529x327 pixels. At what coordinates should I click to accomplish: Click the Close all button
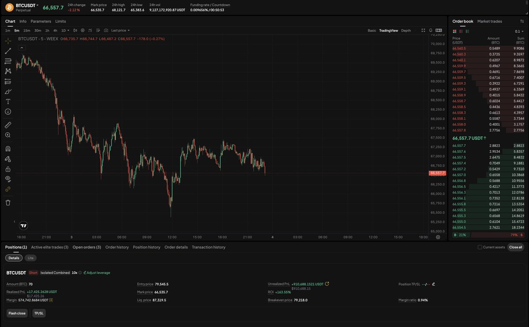click(515, 247)
